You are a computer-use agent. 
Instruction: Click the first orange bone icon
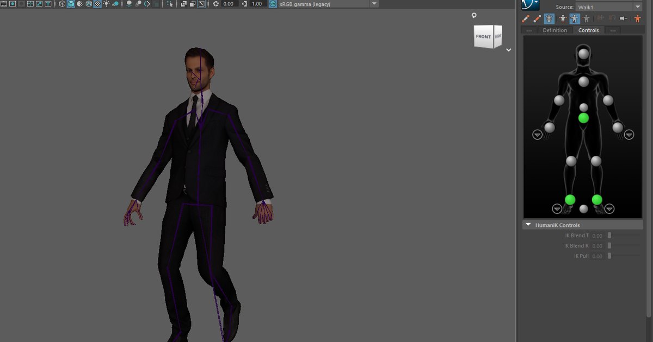tap(526, 18)
